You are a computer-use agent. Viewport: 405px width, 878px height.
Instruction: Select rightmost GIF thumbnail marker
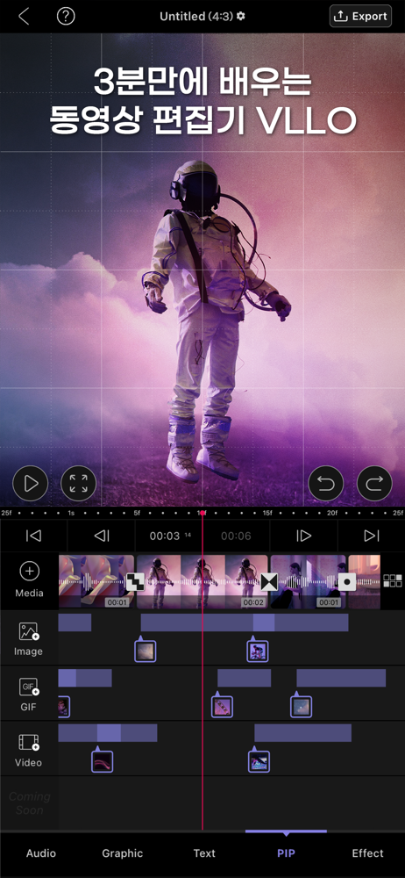301,706
